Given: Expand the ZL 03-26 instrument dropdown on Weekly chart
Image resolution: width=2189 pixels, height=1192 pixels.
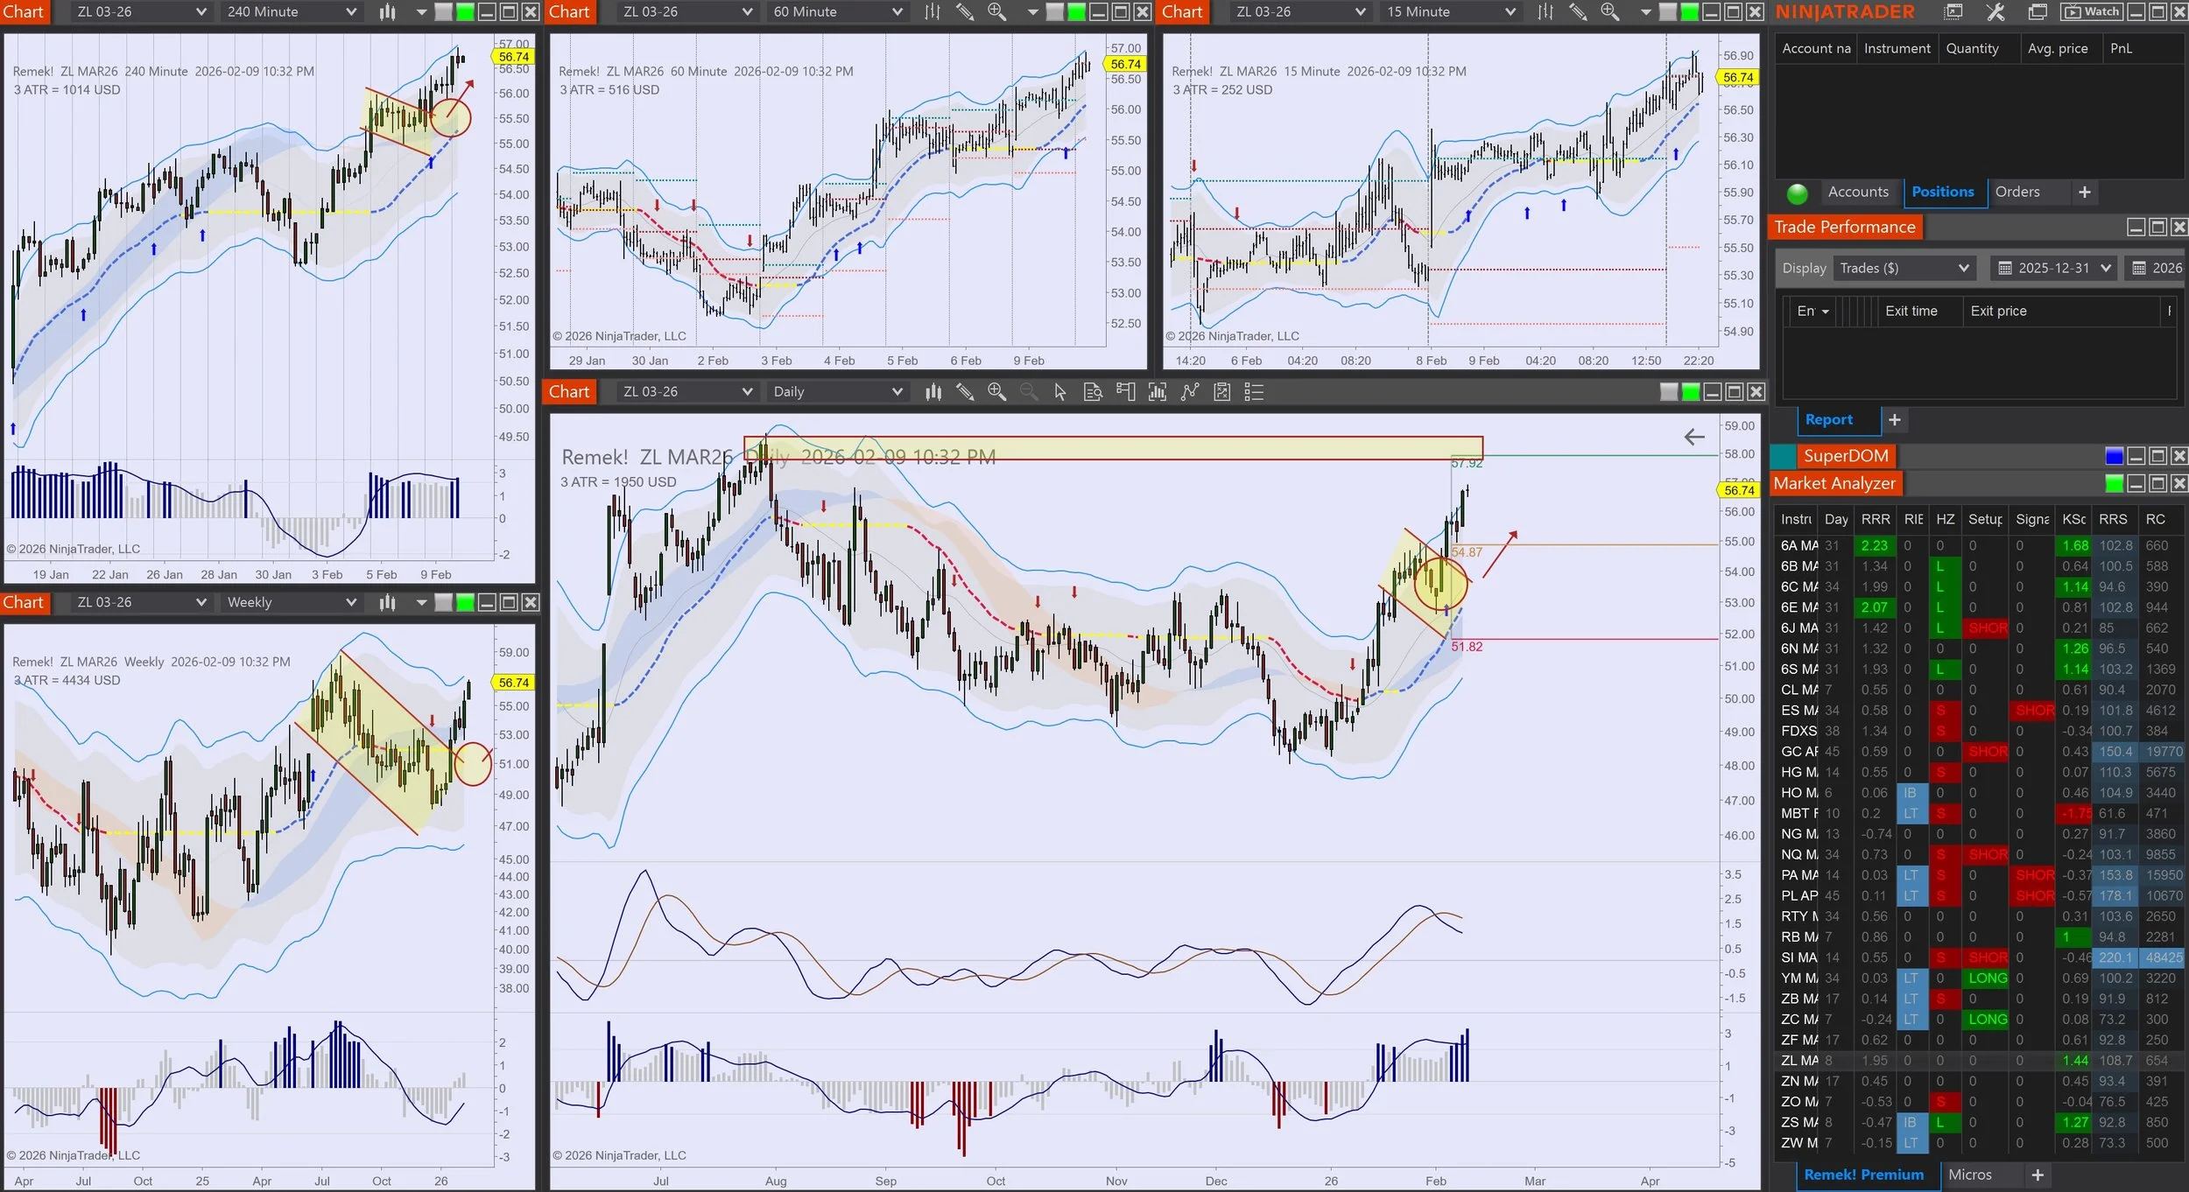Looking at the screenshot, I should click(201, 602).
